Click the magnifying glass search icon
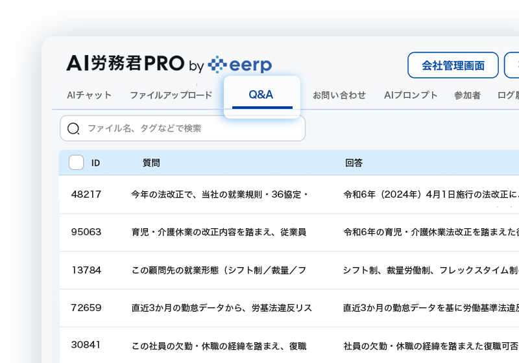Image resolution: width=519 pixels, height=363 pixels. click(73, 128)
